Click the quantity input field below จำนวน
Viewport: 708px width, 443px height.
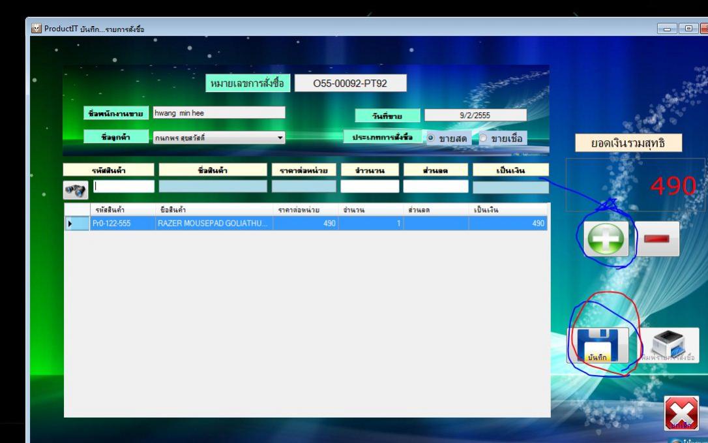(370, 186)
